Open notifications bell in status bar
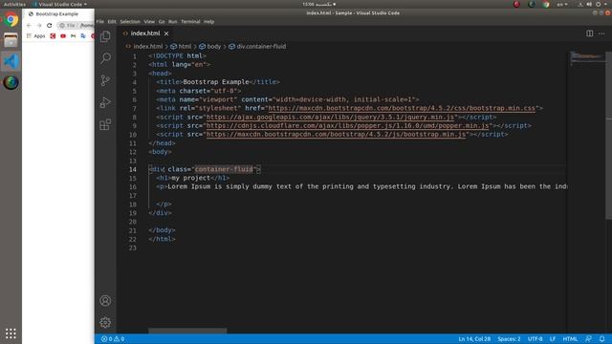This screenshot has height=344, width=612. pos(601,339)
